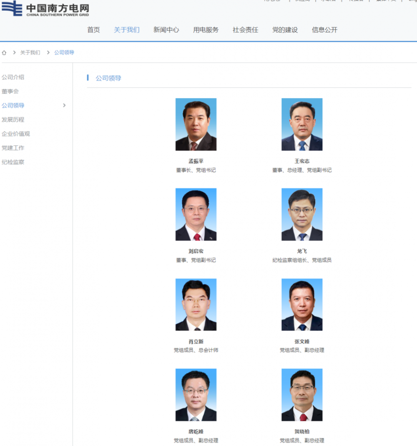Viewport: 417px width, 446px height.
Task: Open 信息公开 in the top navigation
Action: pos(324,30)
